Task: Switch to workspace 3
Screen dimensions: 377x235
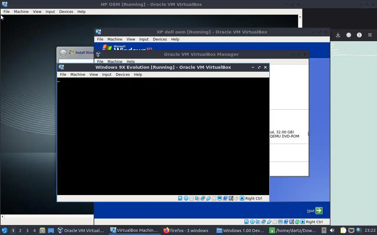Action: 27,231
